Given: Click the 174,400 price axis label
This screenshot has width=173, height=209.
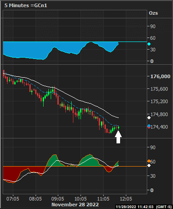Looking at the screenshot, I should click(159, 127).
